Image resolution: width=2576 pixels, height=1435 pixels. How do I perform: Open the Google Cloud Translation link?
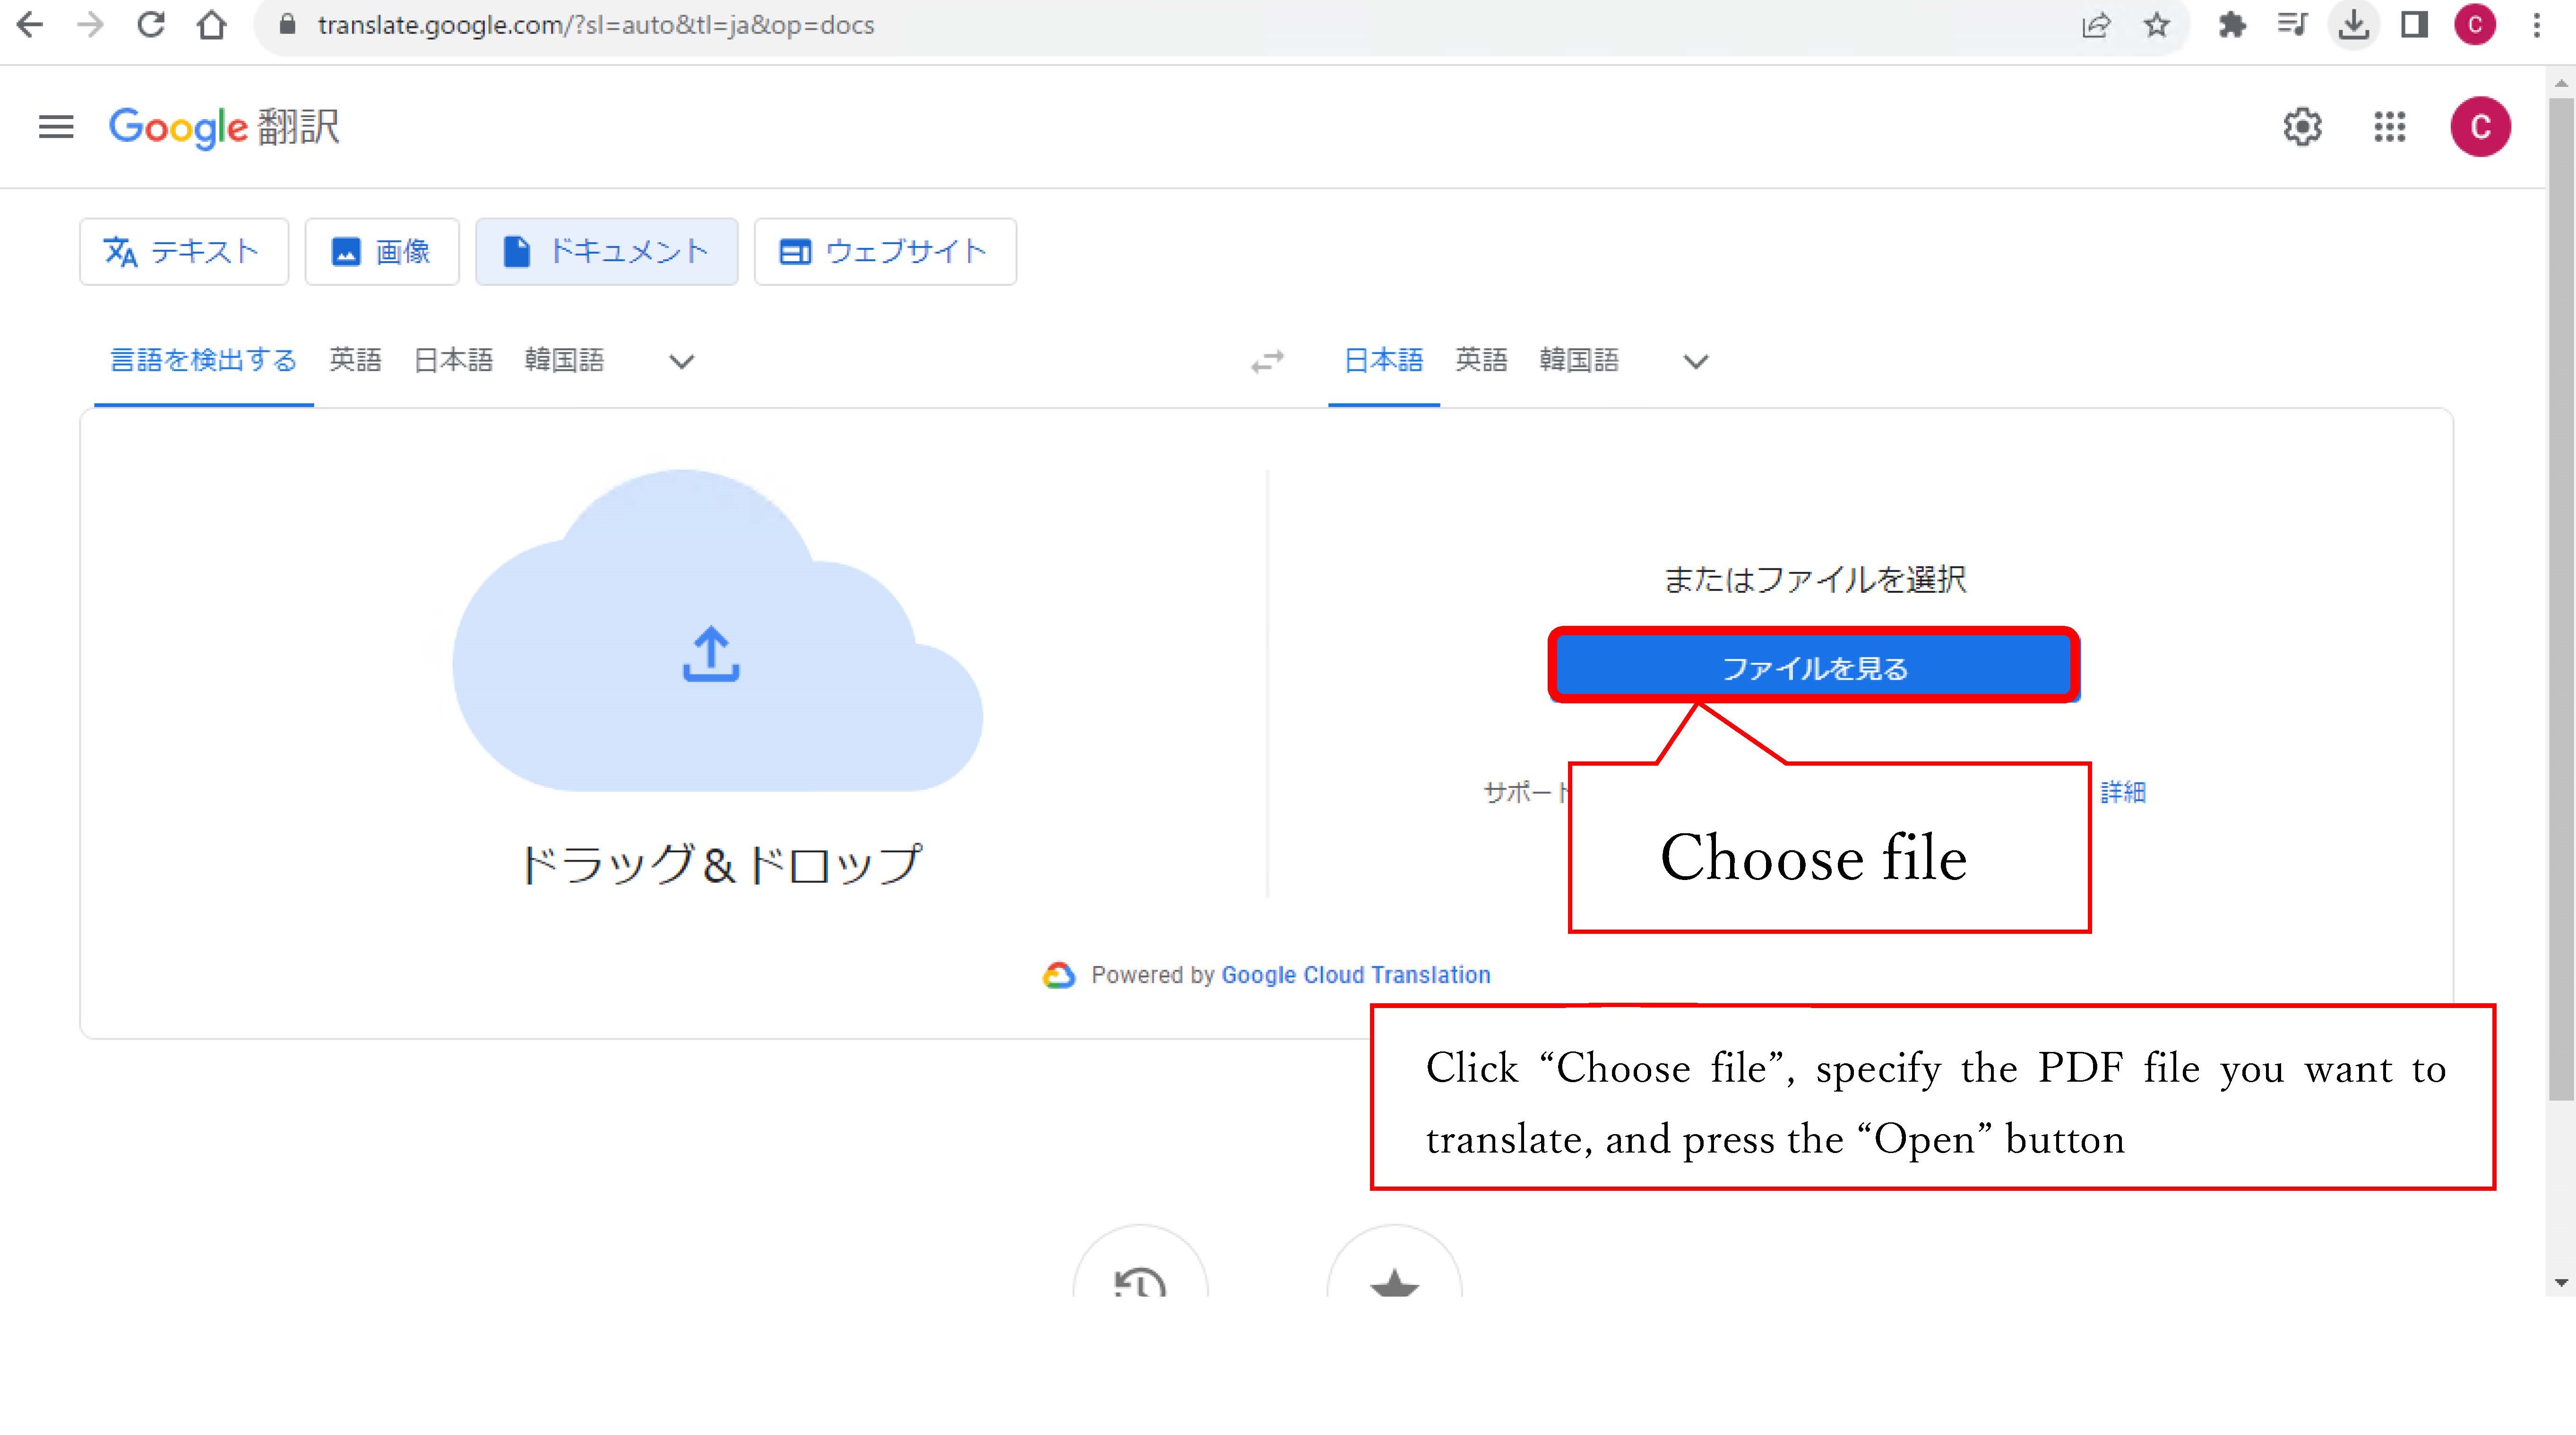point(1355,975)
